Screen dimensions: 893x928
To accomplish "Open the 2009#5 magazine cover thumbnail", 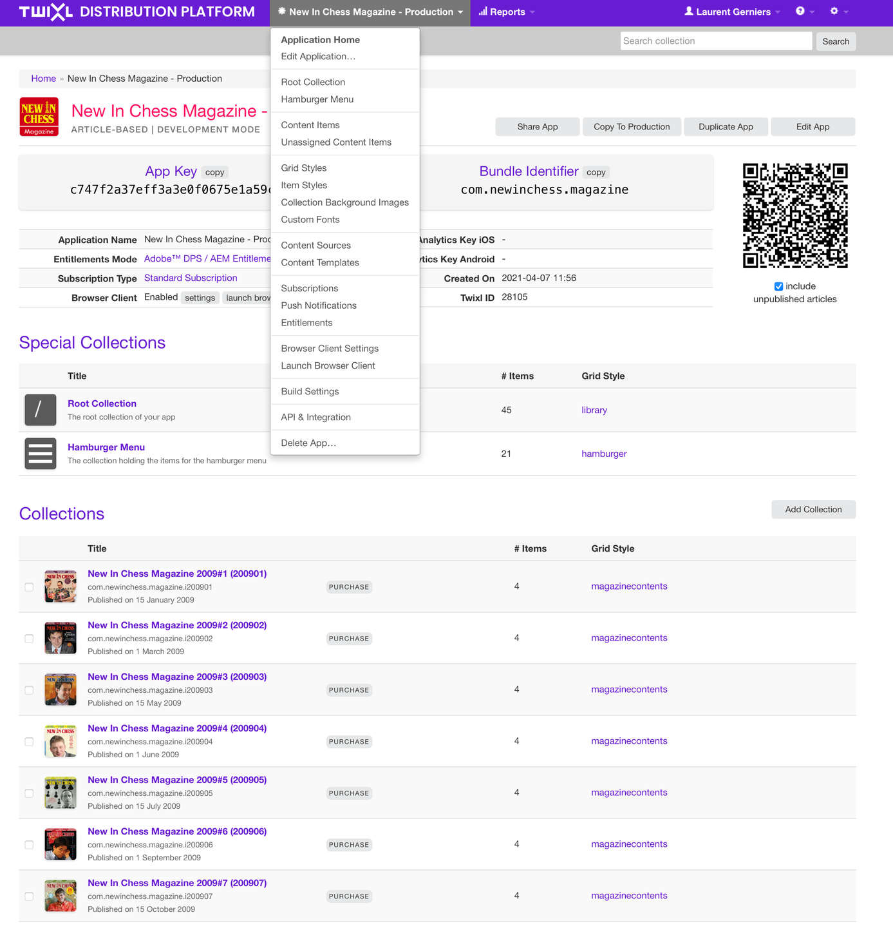I will click(61, 793).
